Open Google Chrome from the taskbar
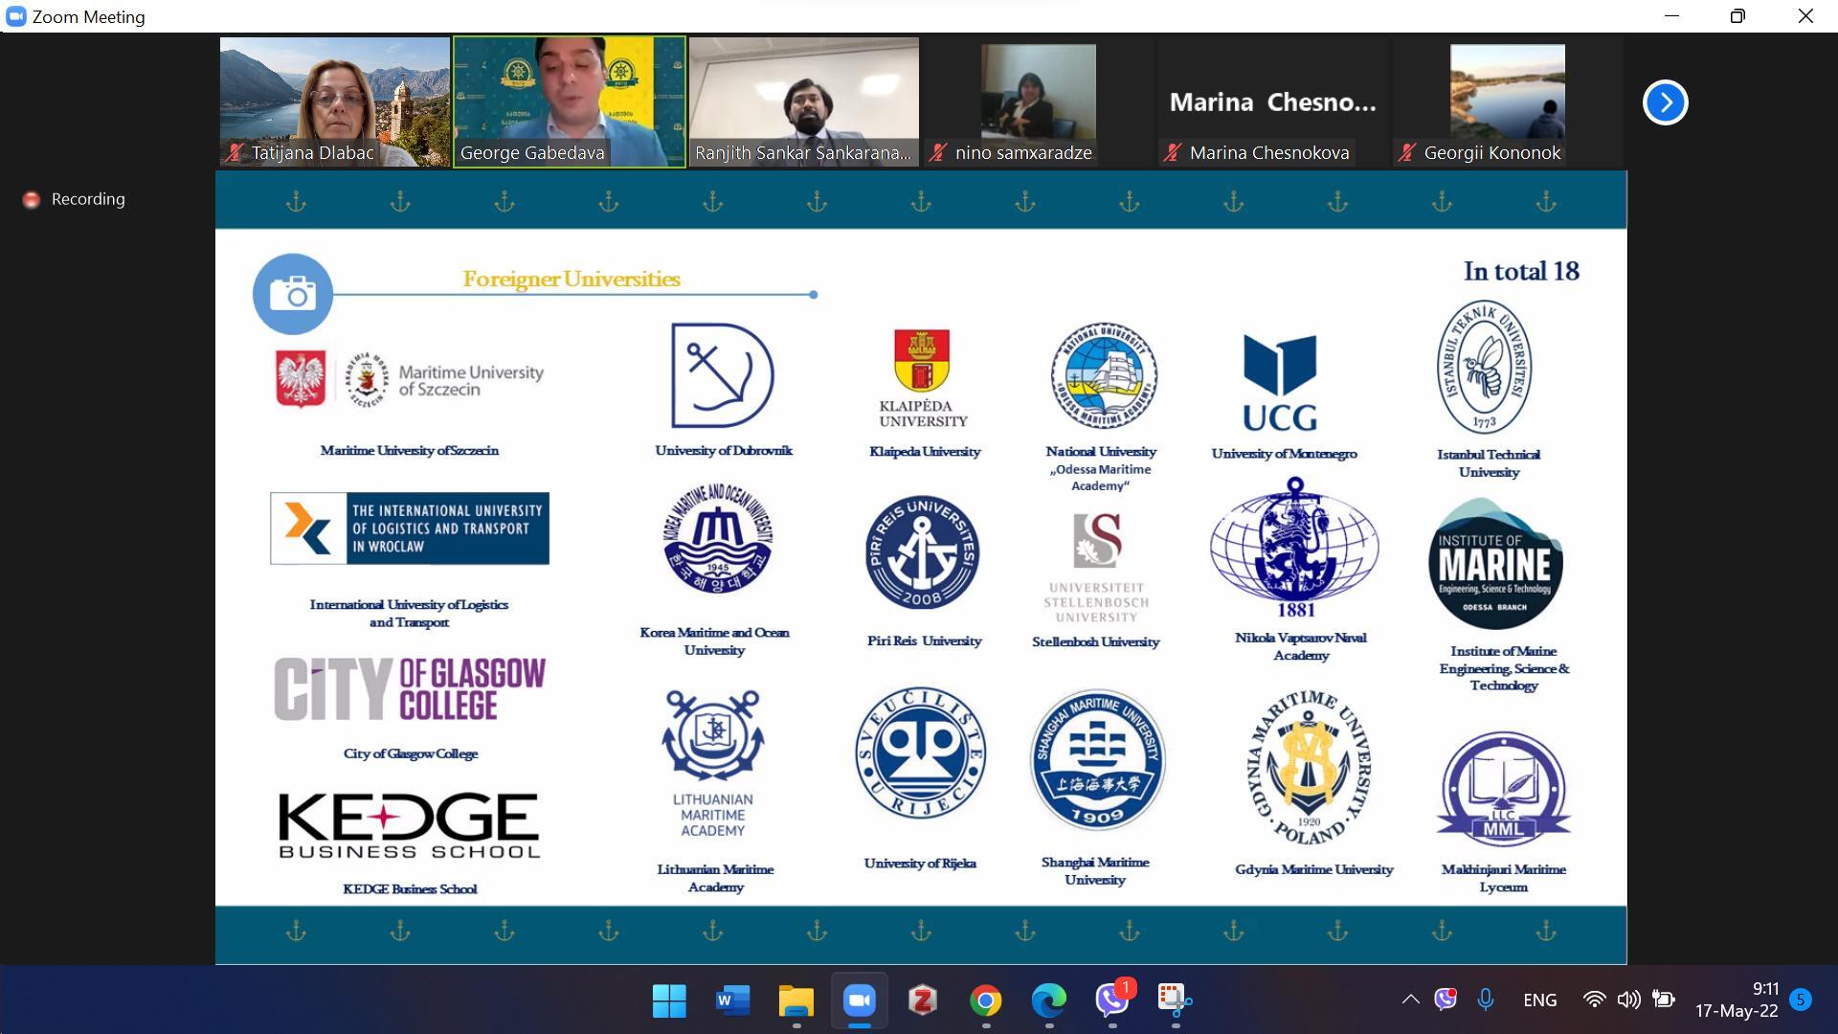 pyautogui.click(x=985, y=1000)
